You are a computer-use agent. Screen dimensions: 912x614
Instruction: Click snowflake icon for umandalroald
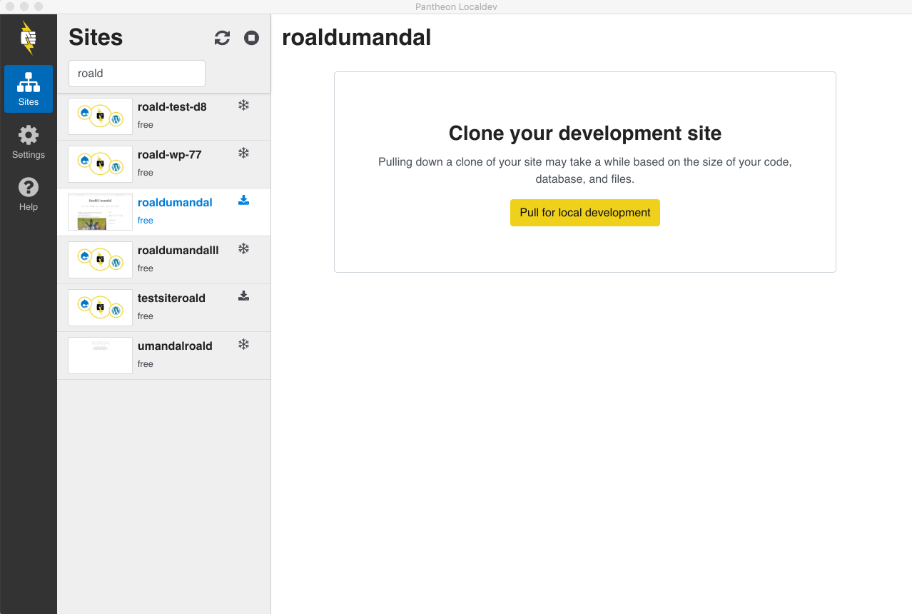click(x=243, y=345)
